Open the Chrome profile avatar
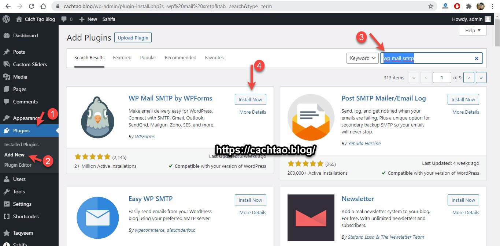This screenshot has height=246, width=500. click(481, 6)
